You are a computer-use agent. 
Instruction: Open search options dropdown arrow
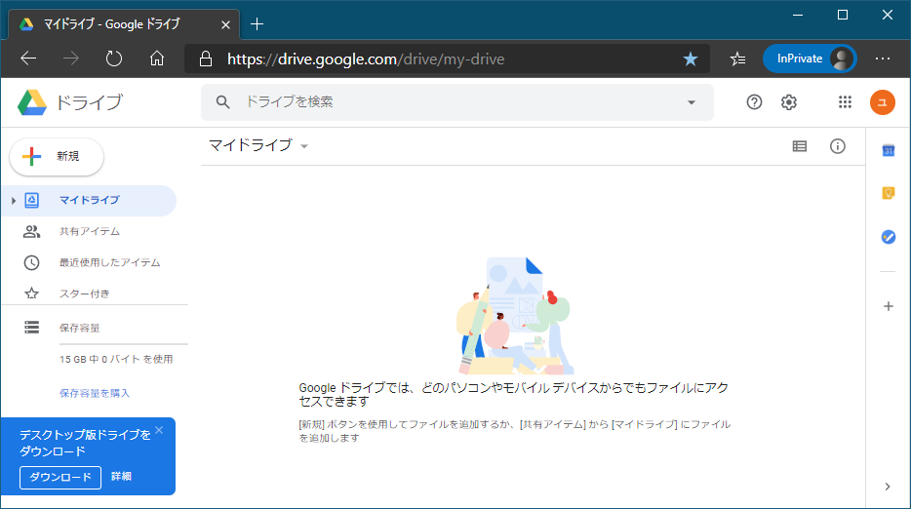pyautogui.click(x=691, y=102)
